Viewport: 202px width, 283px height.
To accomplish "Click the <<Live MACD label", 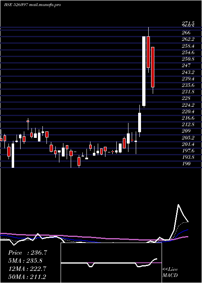I will (170, 272).
